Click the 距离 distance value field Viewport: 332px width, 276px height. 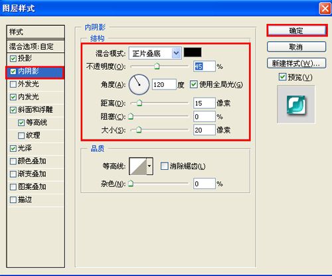point(204,103)
